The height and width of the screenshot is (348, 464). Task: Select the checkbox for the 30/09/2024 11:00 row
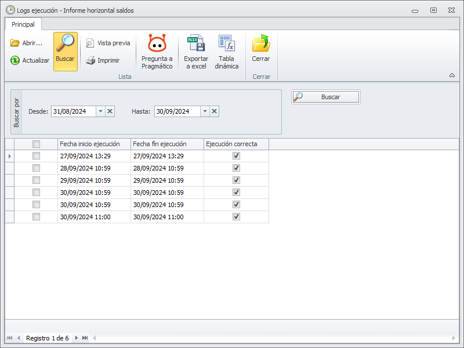tap(36, 217)
